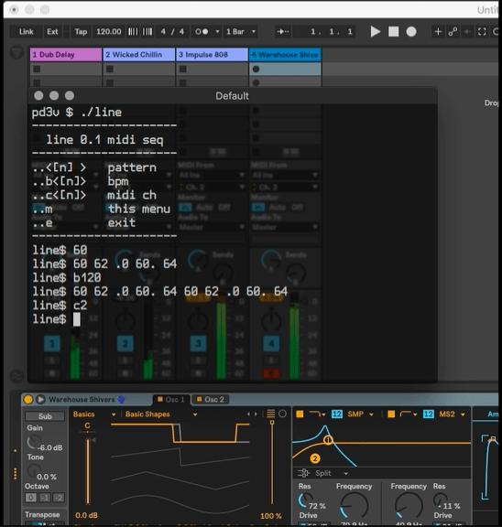The height and width of the screenshot is (527, 502).
Task: Click filter point 2 on the curve
Action: (315, 458)
